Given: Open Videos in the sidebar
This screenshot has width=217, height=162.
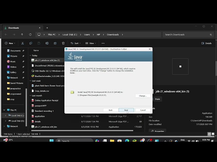Looking at the screenshot, I should (13, 67).
